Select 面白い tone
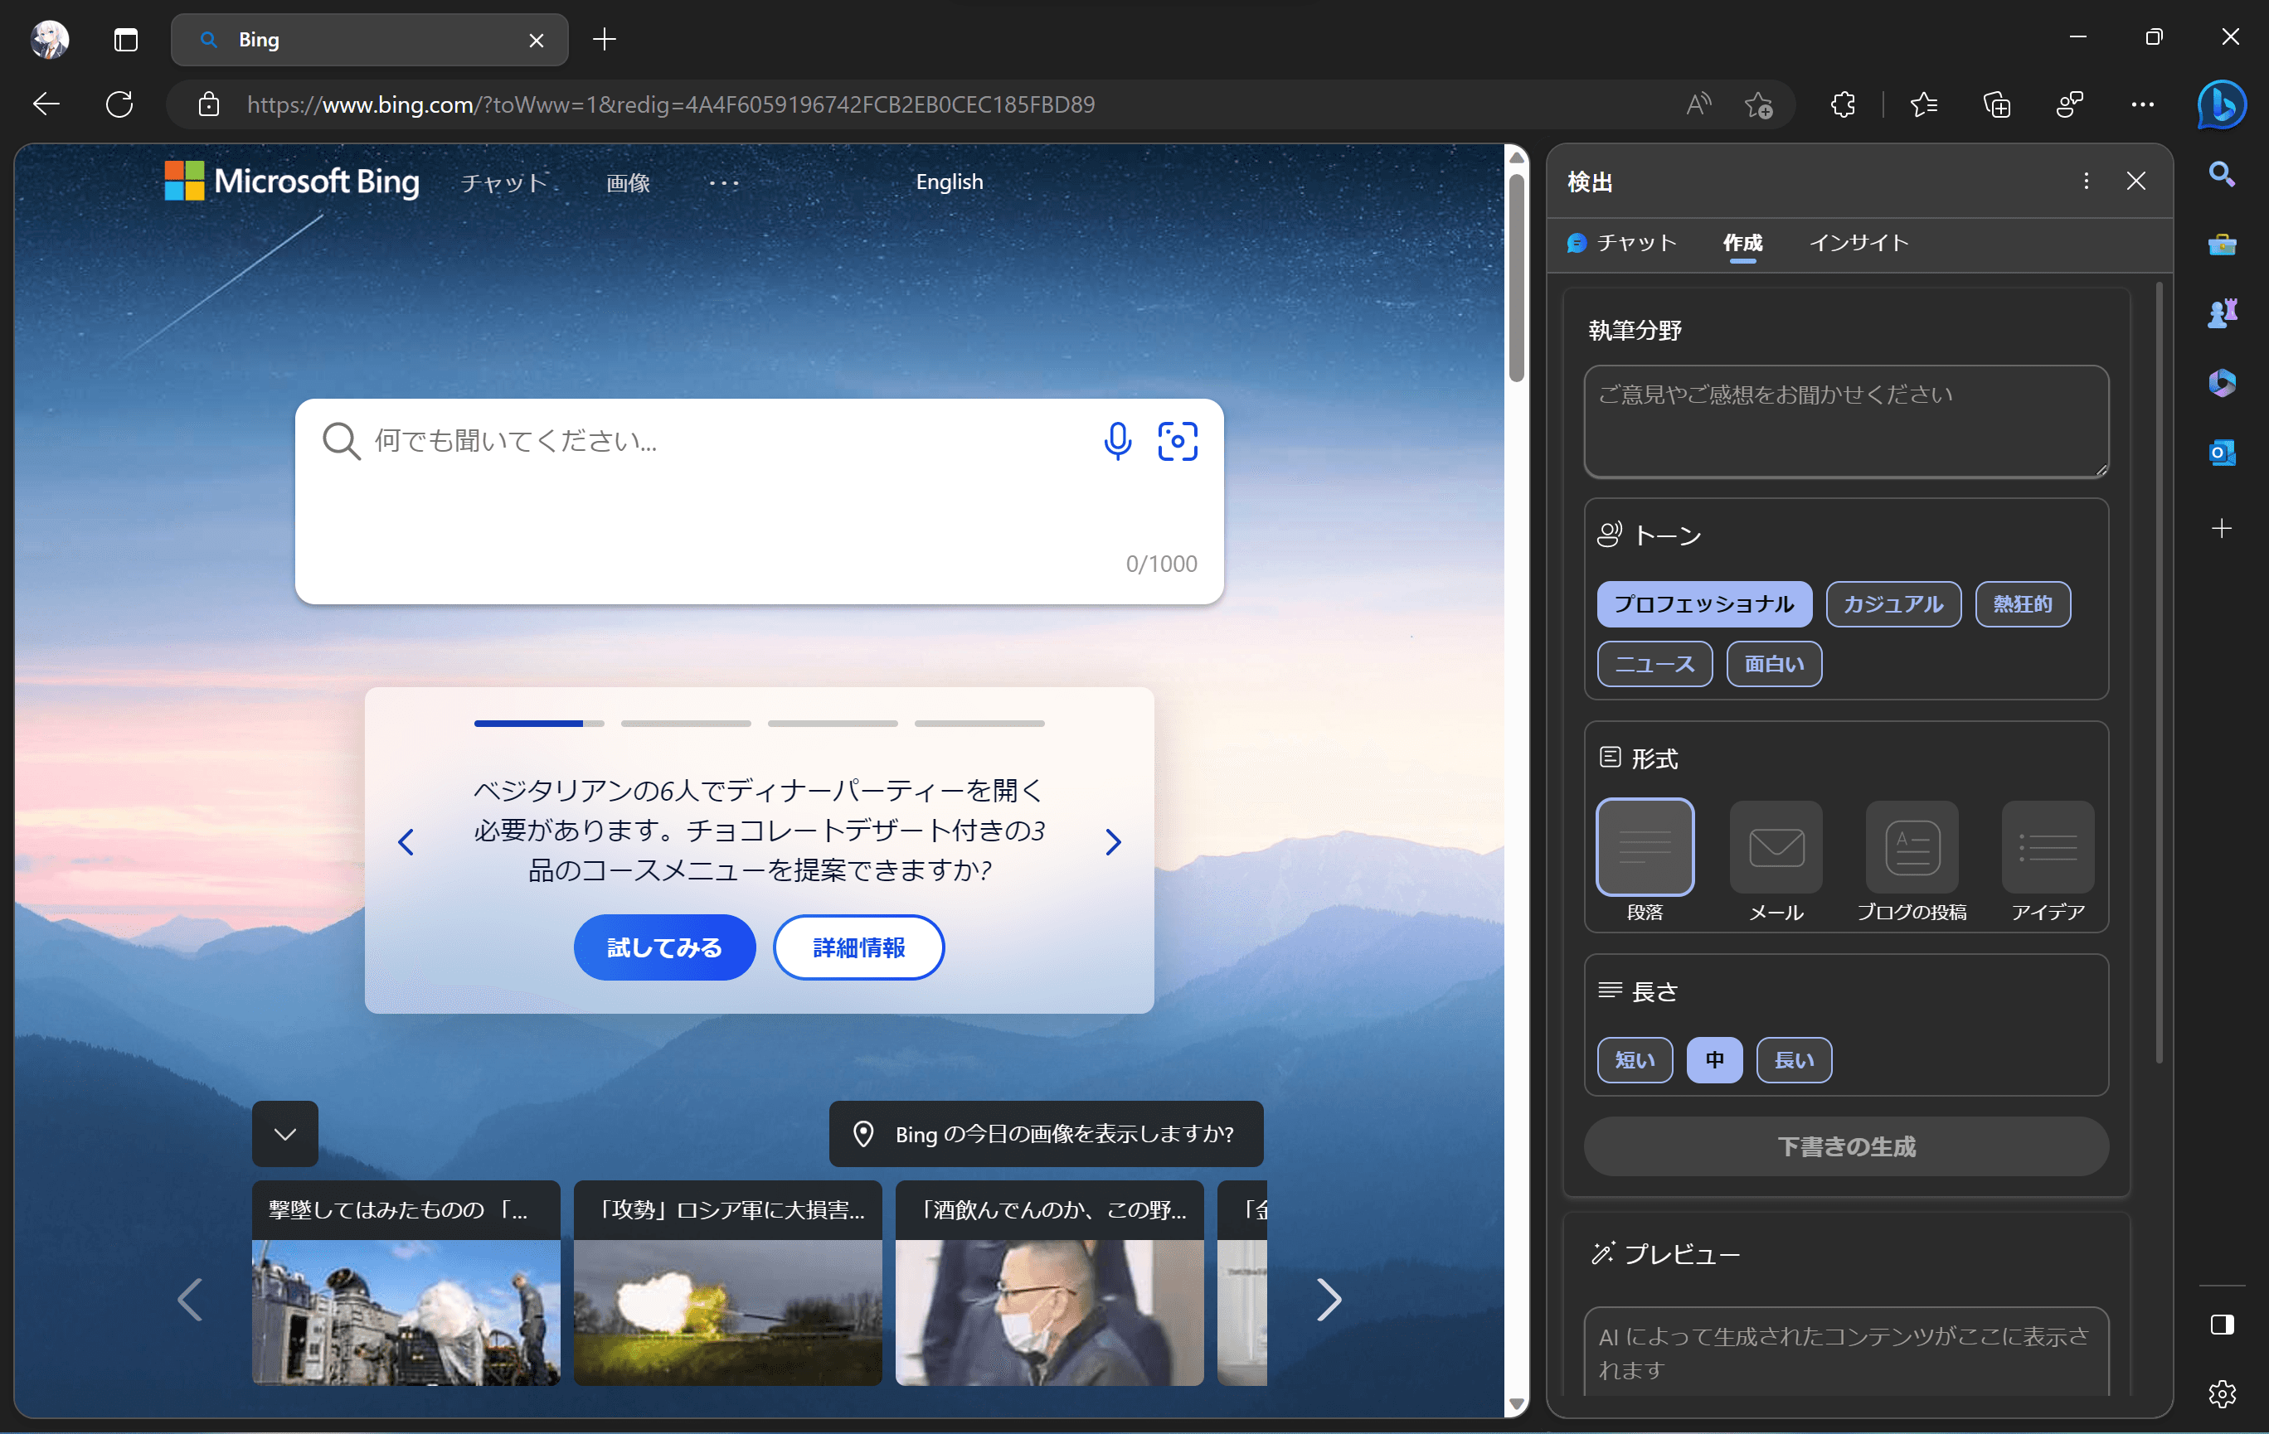This screenshot has width=2269, height=1434. [1773, 665]
